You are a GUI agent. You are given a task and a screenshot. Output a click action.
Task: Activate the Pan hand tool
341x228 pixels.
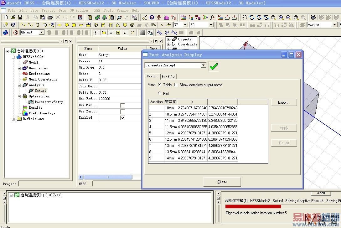click(x=245, y=18)
